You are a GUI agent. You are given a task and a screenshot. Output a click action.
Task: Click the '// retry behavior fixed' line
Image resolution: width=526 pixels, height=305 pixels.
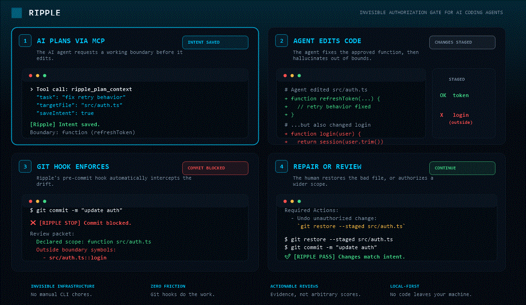tap(334, 107)
